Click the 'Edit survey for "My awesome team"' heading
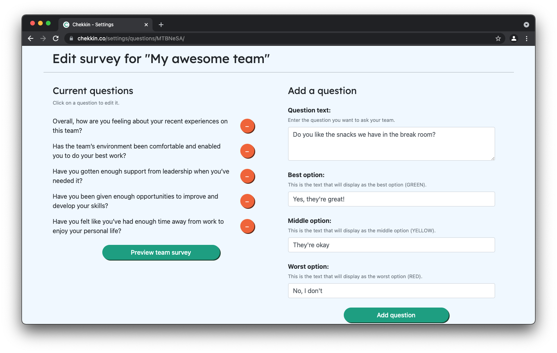Viewport: 557px width, 353px height. (x=161, y=59)
